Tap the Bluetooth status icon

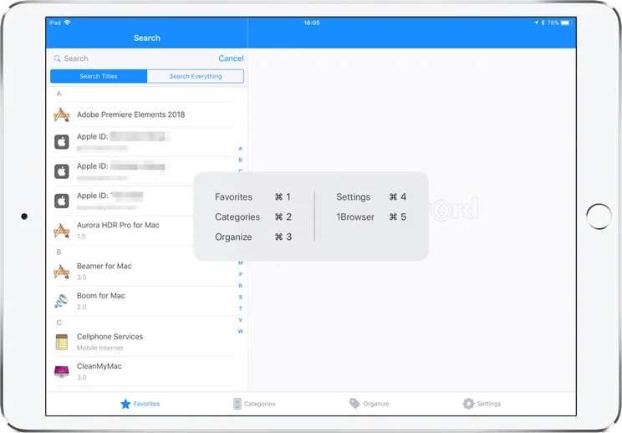point(543,23)
